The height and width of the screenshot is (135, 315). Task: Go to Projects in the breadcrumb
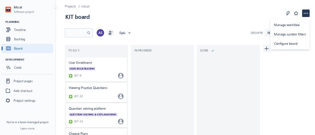tap(70, 6)
